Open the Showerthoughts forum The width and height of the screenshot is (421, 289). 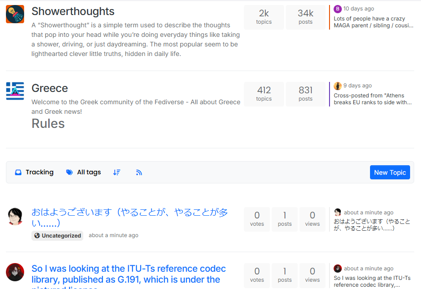73,11
